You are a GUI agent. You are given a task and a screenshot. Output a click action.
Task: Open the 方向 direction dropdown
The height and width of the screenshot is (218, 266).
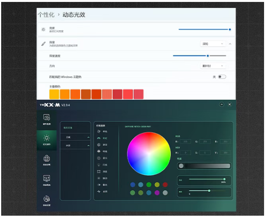pos(213,66)
